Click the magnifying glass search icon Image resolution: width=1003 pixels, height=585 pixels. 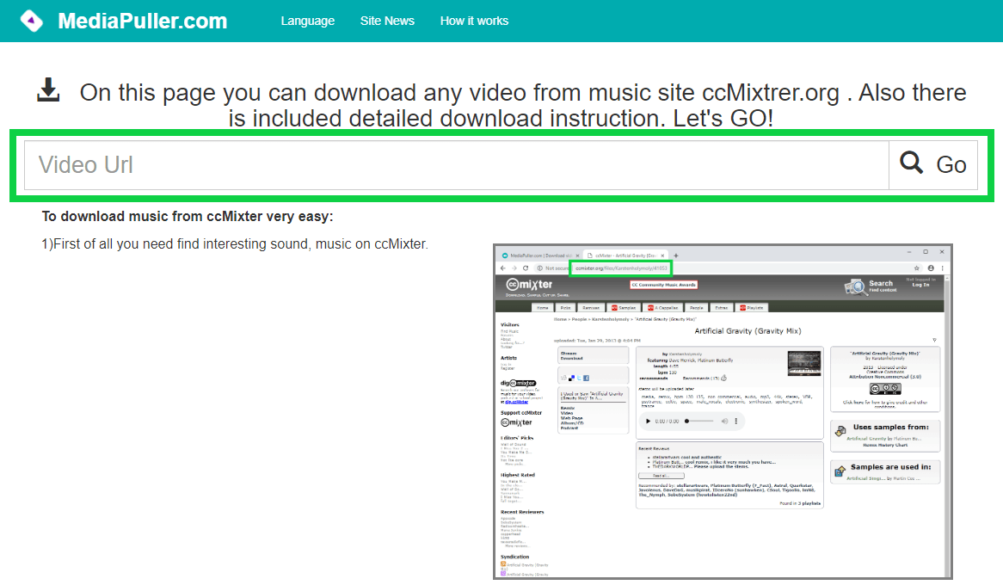[x=912, y=163]
